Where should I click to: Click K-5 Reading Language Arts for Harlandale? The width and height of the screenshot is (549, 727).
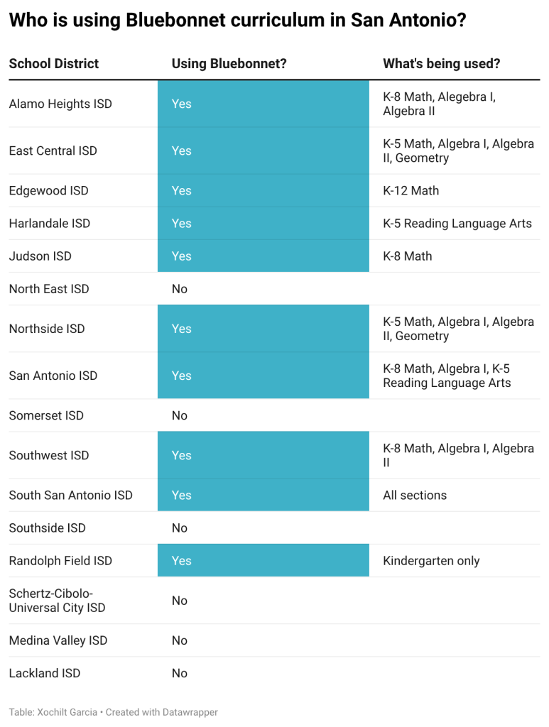(457, 224)
